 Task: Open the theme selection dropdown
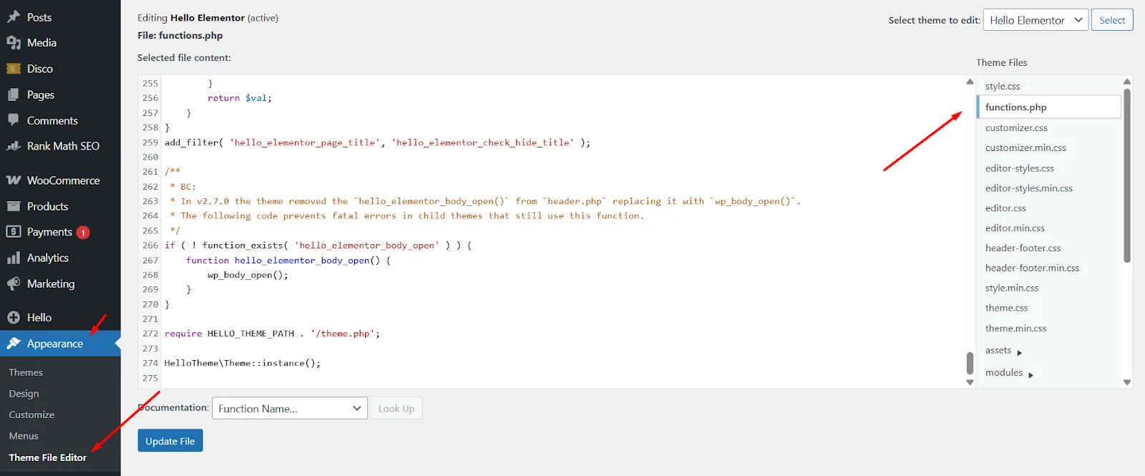(1036, 20)
